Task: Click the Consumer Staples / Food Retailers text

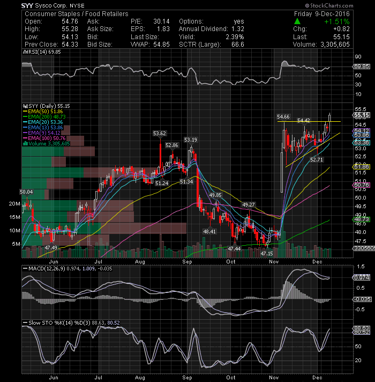Action: click(x=77, y=14)
